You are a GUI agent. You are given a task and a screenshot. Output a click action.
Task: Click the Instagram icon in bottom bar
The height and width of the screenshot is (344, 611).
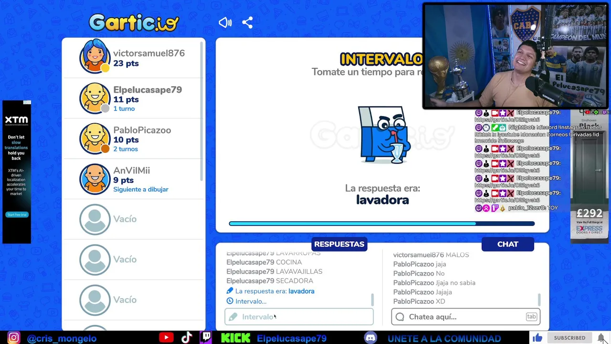(x=14, y=338)
